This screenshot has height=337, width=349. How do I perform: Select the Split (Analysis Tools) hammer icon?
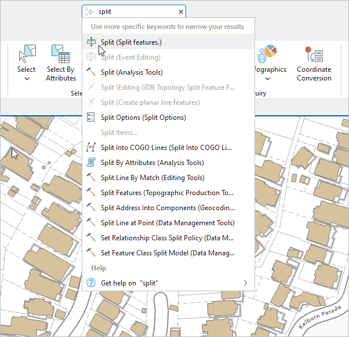click(91, 72)
